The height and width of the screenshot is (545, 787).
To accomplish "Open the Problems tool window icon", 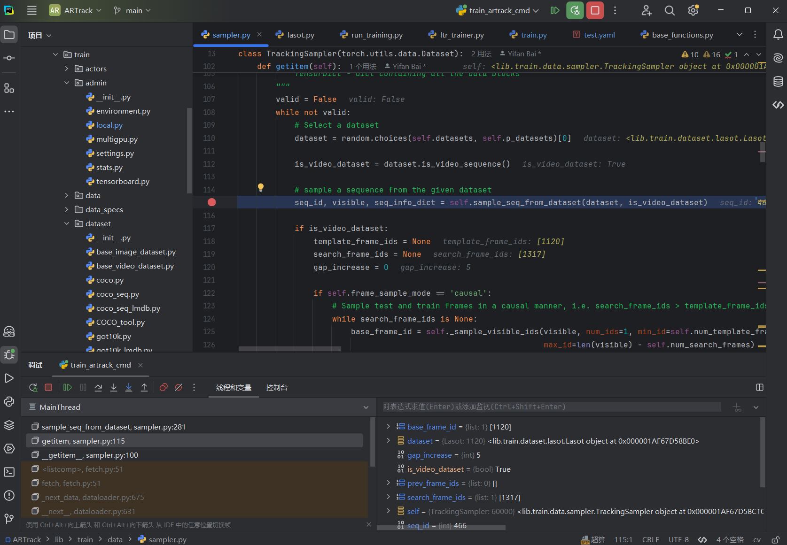I will [9, 496].
